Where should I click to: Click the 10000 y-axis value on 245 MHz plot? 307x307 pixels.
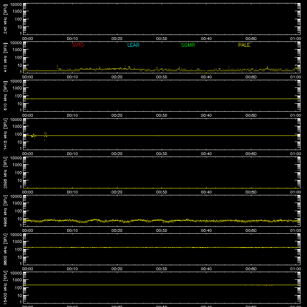point(16,5)
